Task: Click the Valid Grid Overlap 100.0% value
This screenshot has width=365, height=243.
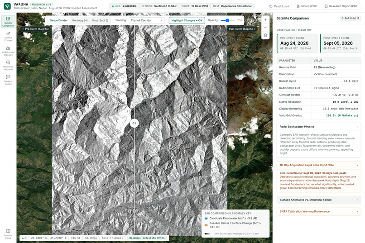Action: click(x=342, y=115)
